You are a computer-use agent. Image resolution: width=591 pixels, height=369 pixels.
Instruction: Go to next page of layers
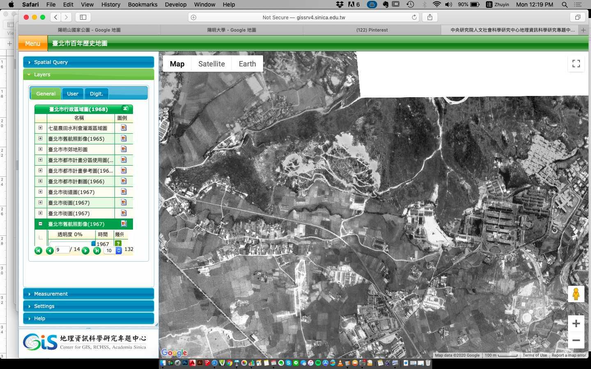coord(85,251)
